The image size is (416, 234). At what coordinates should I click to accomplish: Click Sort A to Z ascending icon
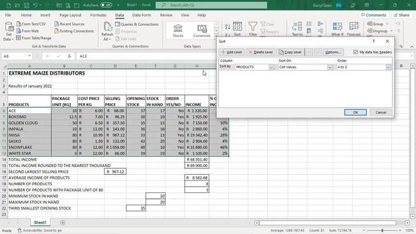(227, 27)
